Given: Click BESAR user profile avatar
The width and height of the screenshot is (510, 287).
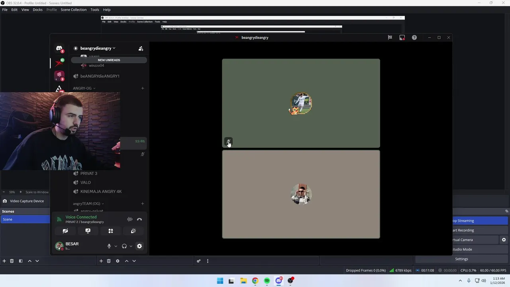Looking at the screenshot, I should (59, 246).
